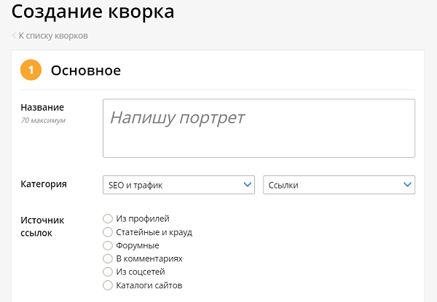This screenshot has height=302, width=437.
Task: Click the Категория label
Action: (x=44, y=184)
